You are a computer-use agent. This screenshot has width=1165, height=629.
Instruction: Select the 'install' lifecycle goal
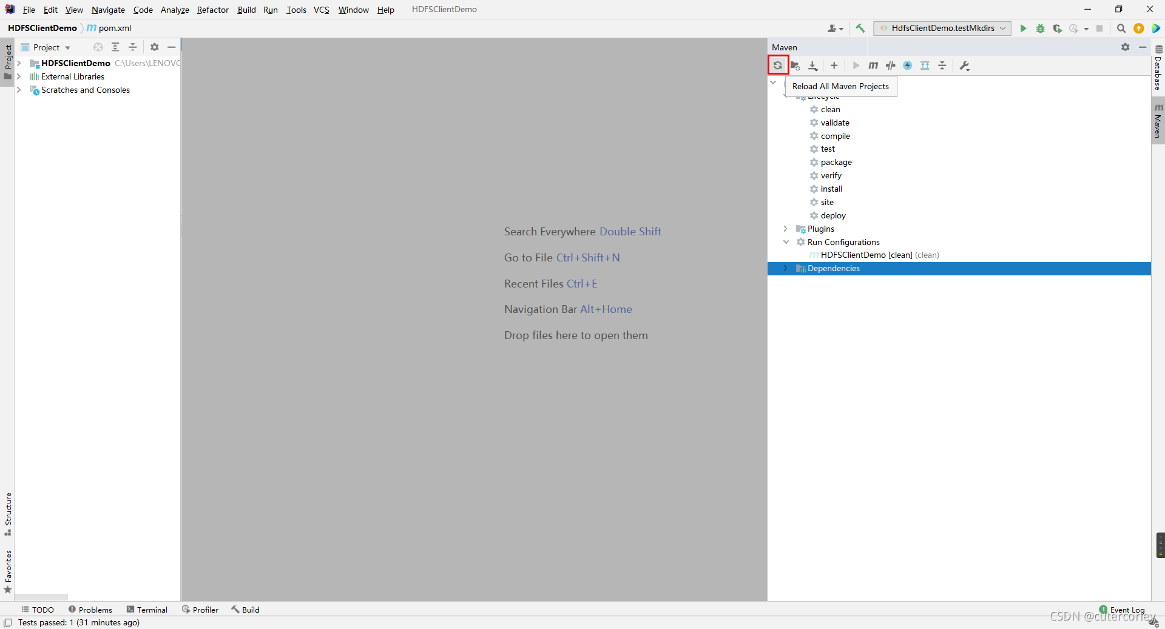coord(831,189)
